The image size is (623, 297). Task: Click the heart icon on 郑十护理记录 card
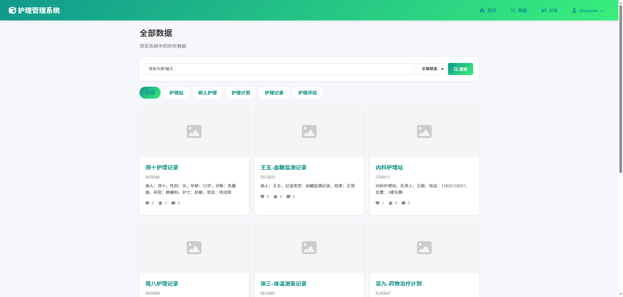147,203
